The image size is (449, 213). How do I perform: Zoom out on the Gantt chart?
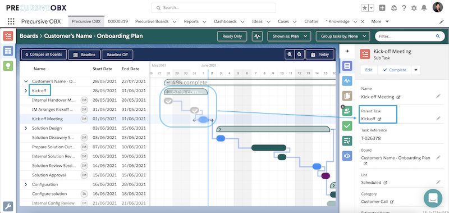(x=299, y=55)
